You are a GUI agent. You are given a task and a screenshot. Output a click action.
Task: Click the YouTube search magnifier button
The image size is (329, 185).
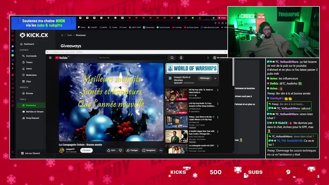coord(172,58)
